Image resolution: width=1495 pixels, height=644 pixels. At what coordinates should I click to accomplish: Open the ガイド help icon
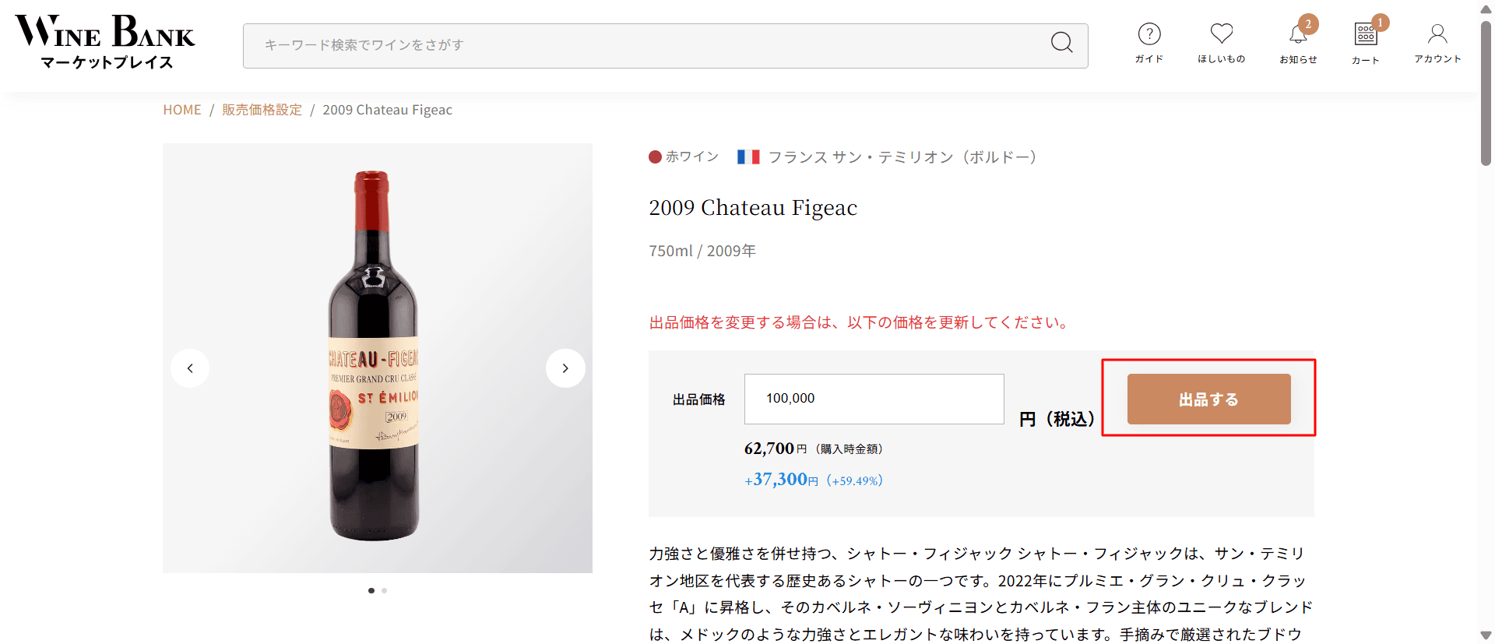1149,43
